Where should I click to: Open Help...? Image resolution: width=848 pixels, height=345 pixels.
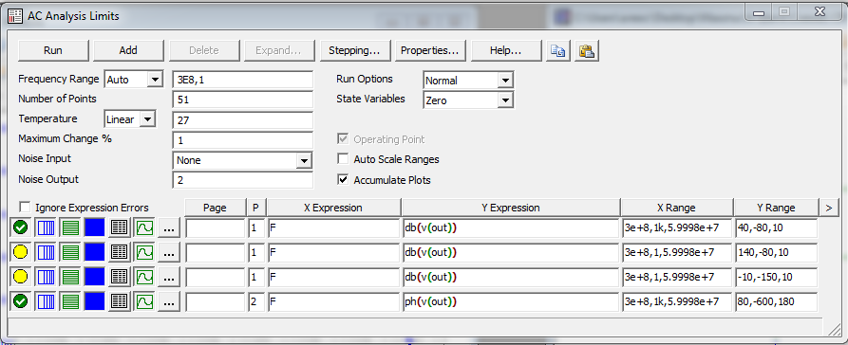click(x=505, y=51)
